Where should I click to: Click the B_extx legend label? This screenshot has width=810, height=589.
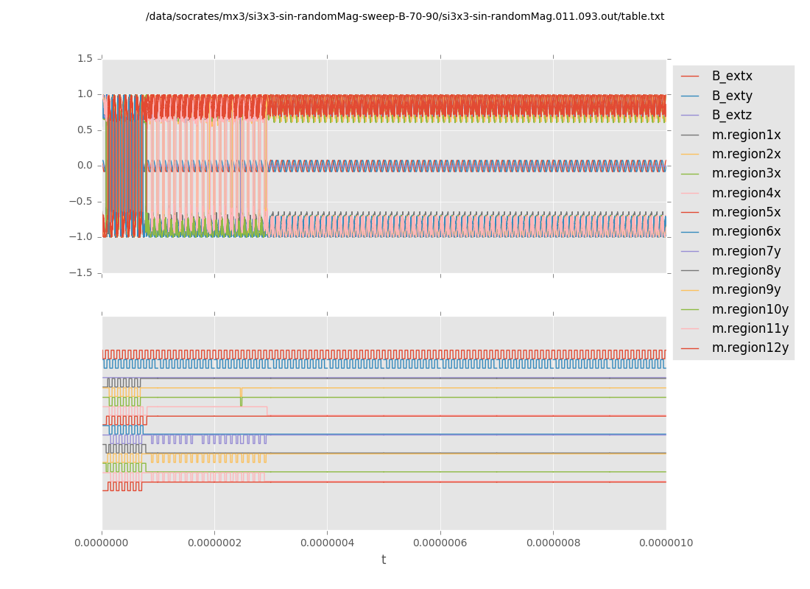click(731, 76)
